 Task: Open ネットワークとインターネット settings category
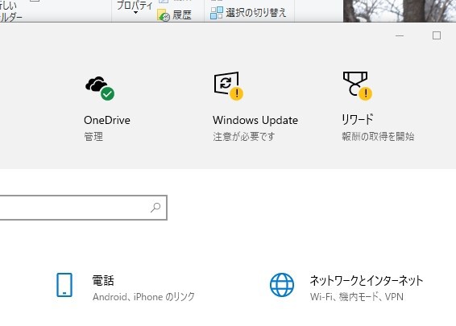pyautogui.click(x=346, y=287)
